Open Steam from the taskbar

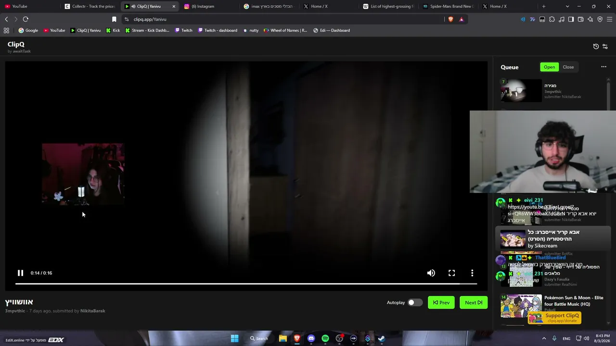coord(382,338)
